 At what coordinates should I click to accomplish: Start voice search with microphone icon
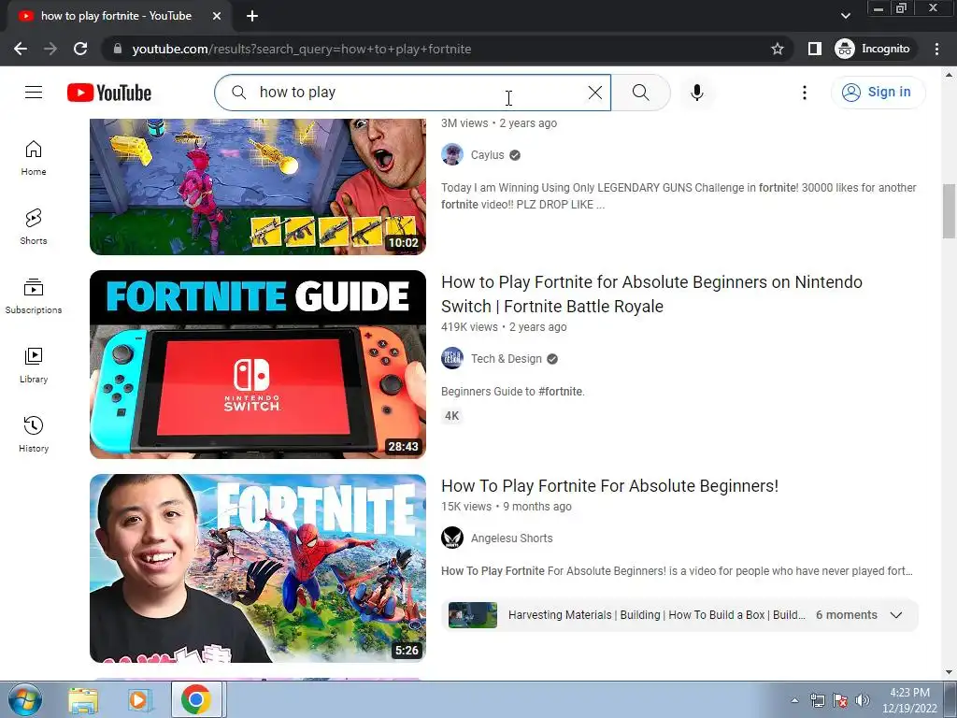(x=696, y=93)
